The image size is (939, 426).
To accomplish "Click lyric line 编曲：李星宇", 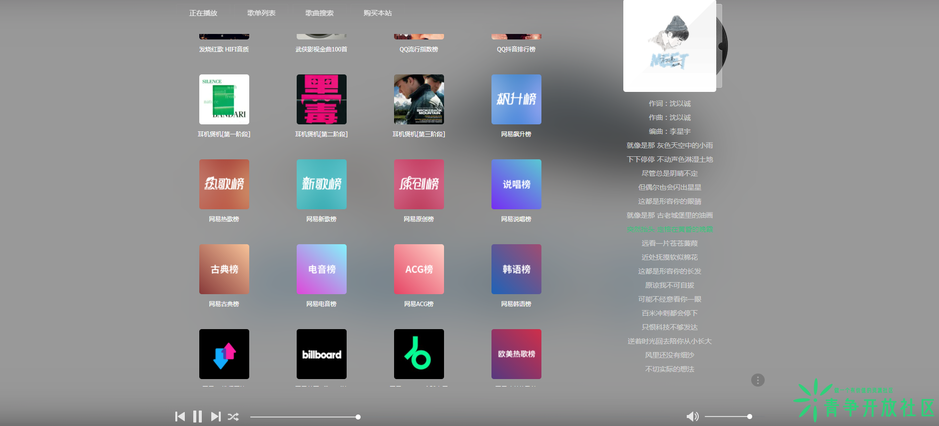I will point(670,131).
